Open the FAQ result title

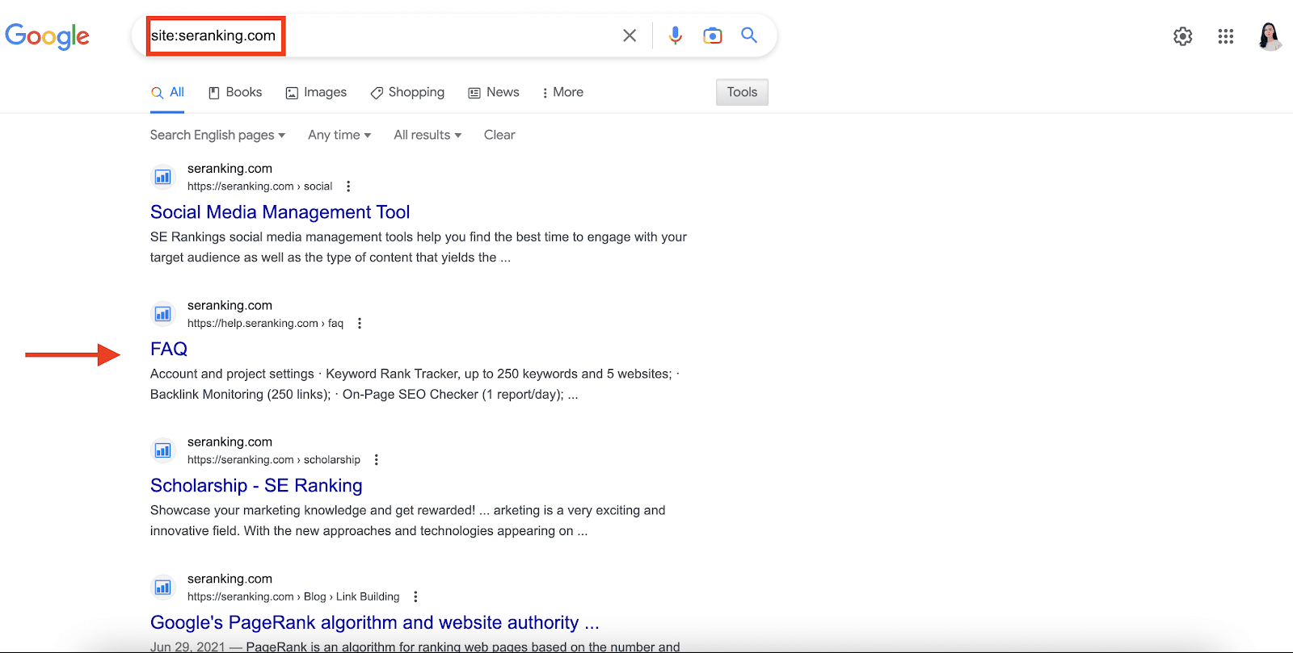click(169, 350)
